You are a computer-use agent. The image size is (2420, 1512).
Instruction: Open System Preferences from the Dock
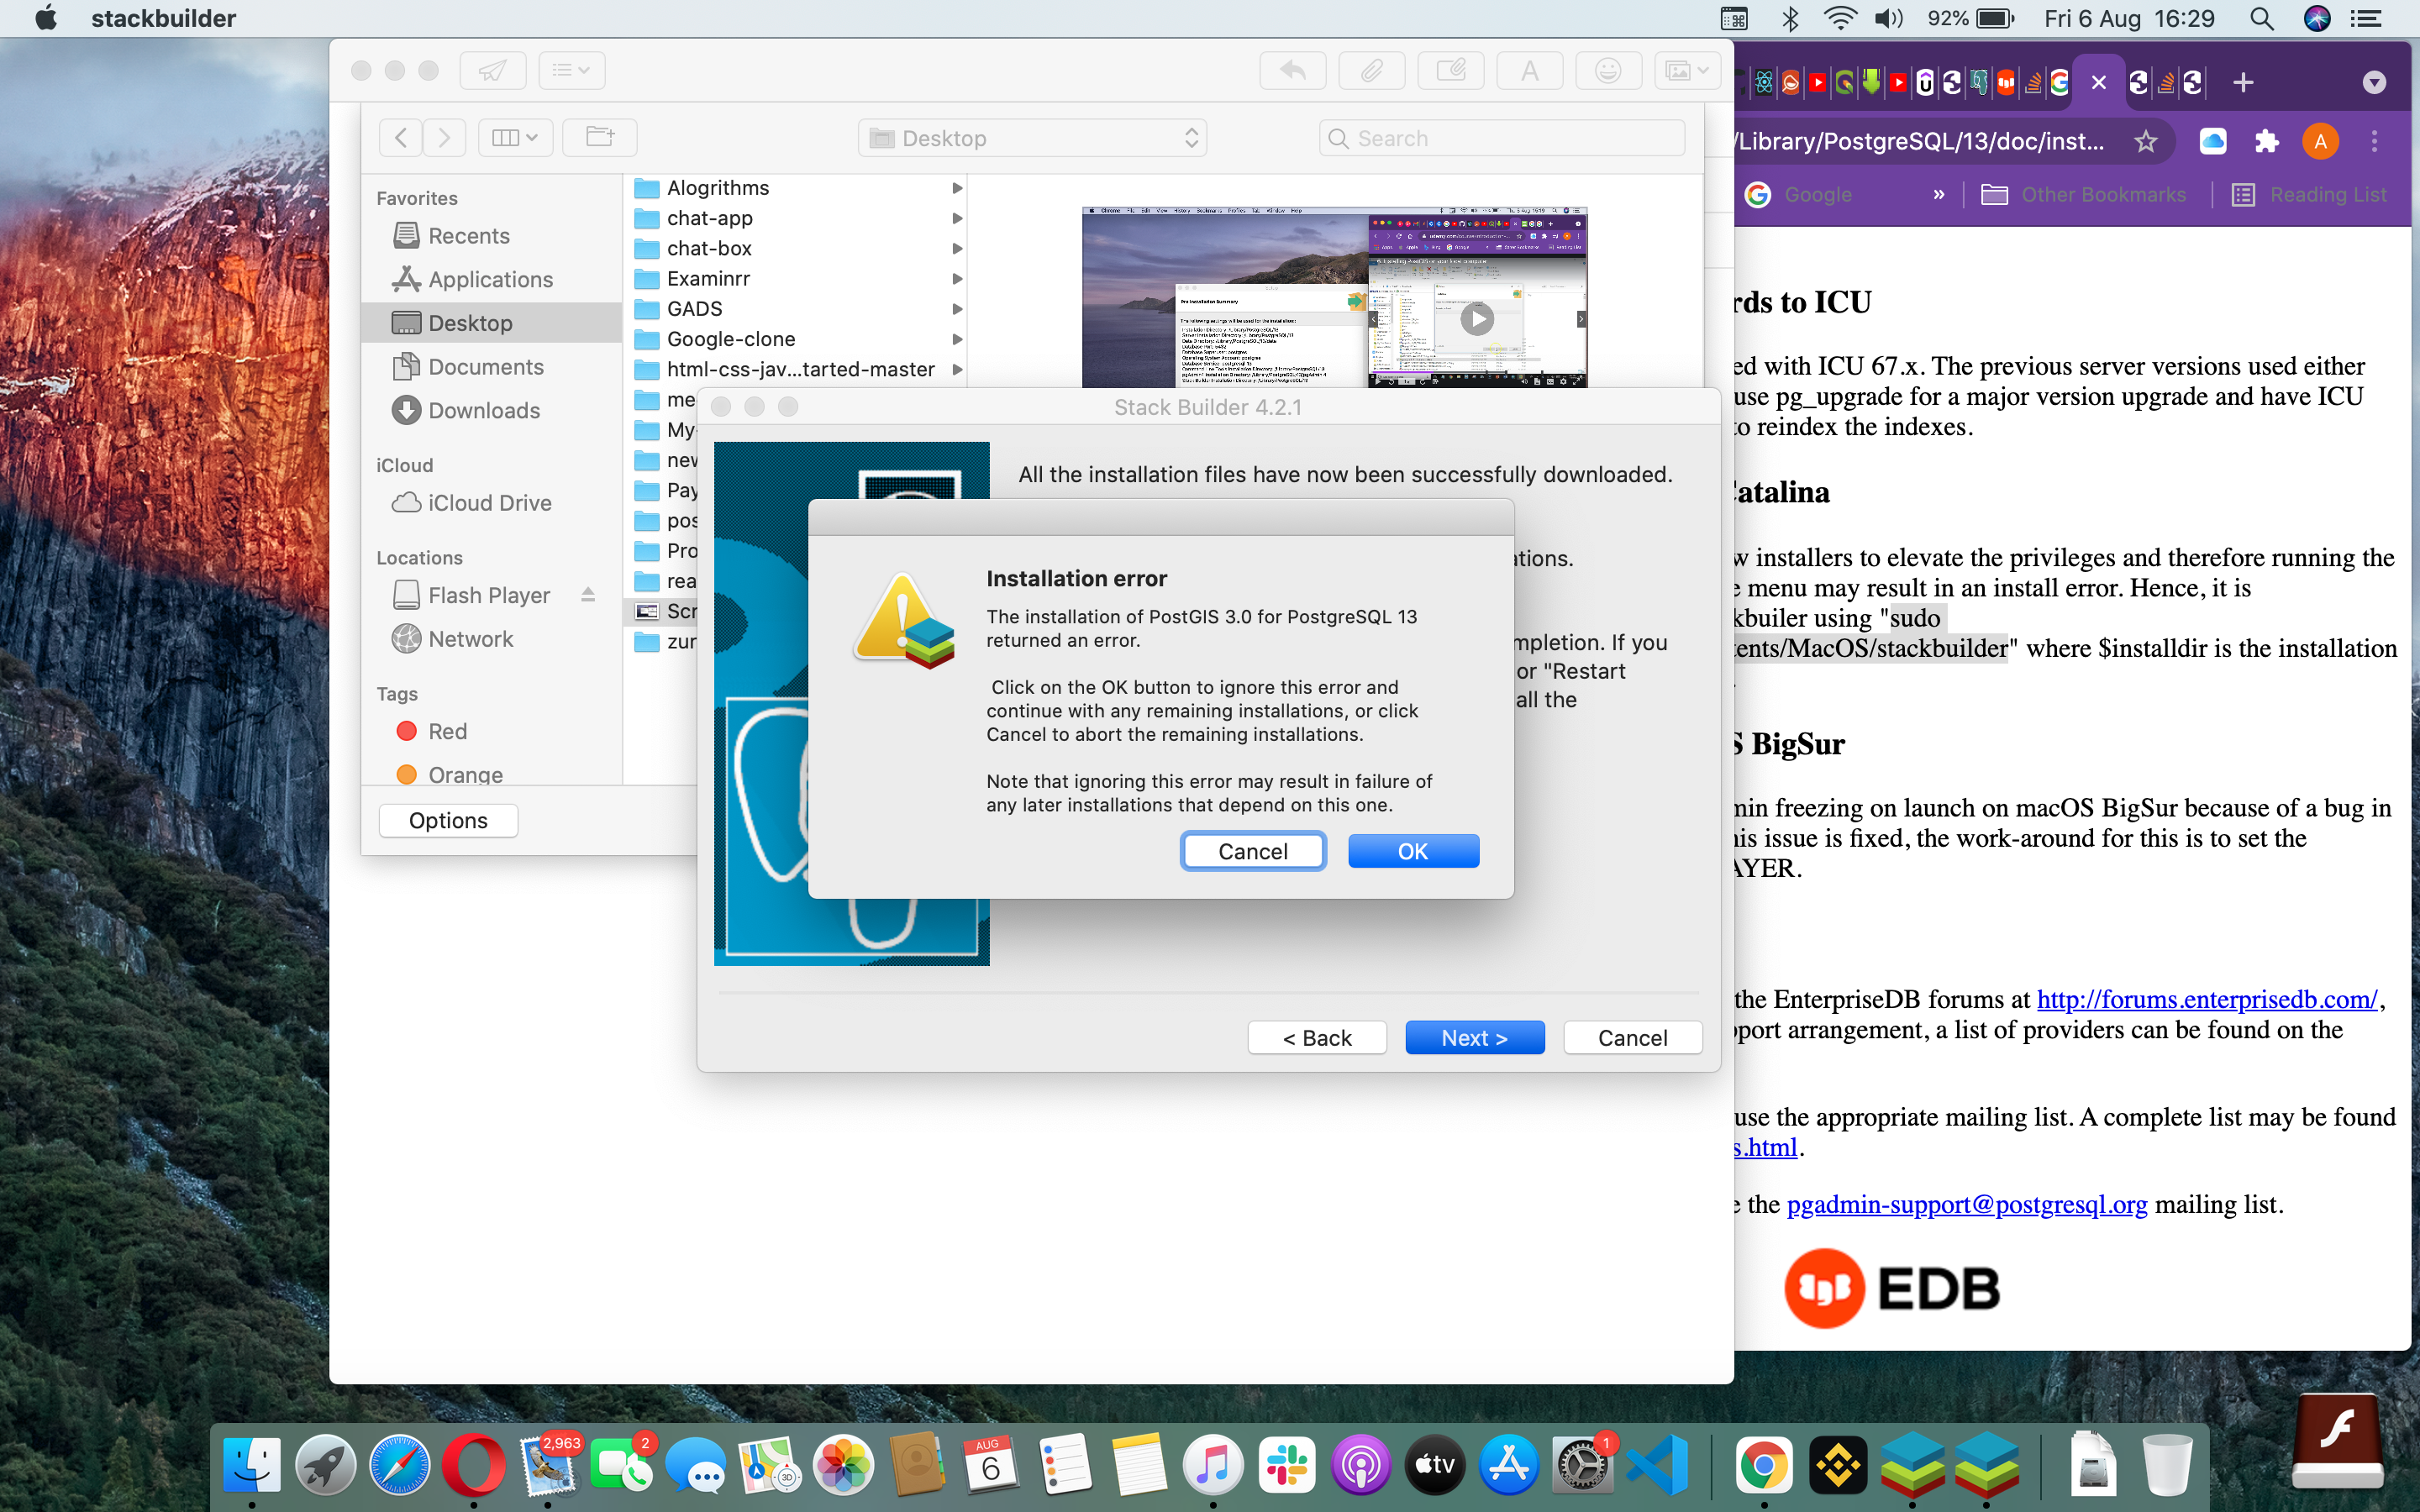(x=1581, y=1465)
